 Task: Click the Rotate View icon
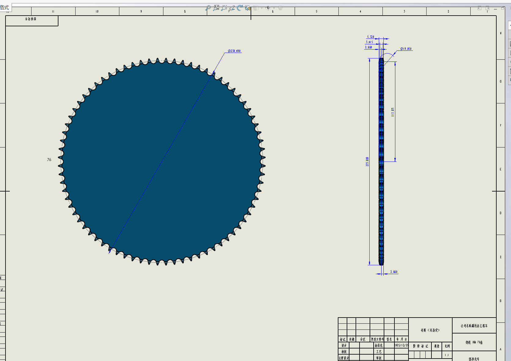click(240, 8)
